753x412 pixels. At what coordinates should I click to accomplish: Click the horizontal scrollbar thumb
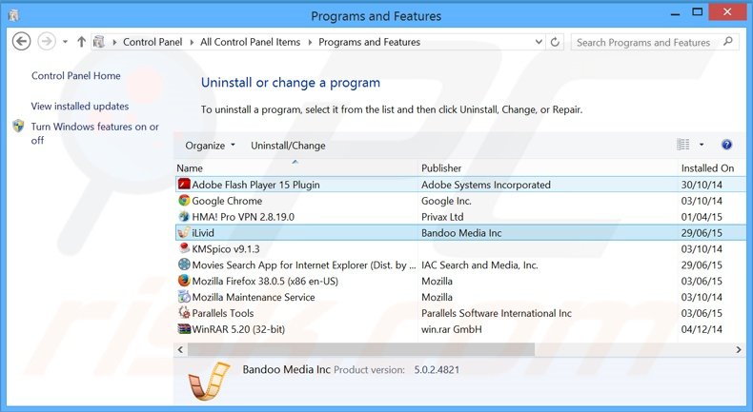tap(360, 349)
